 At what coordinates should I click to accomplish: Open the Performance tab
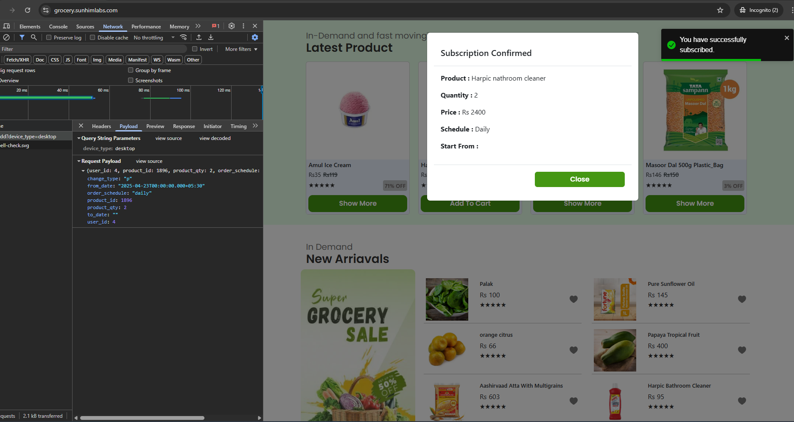[x=146, y=26]
